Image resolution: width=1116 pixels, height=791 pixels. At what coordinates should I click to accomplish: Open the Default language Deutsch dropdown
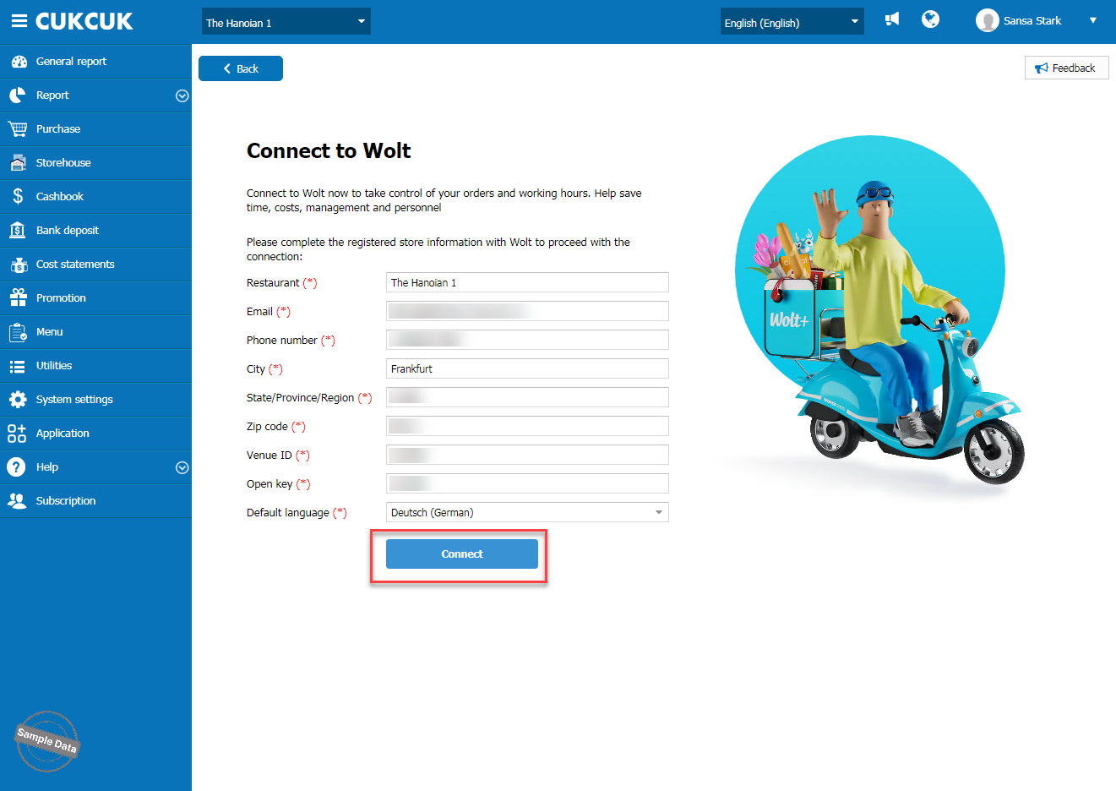527,512
